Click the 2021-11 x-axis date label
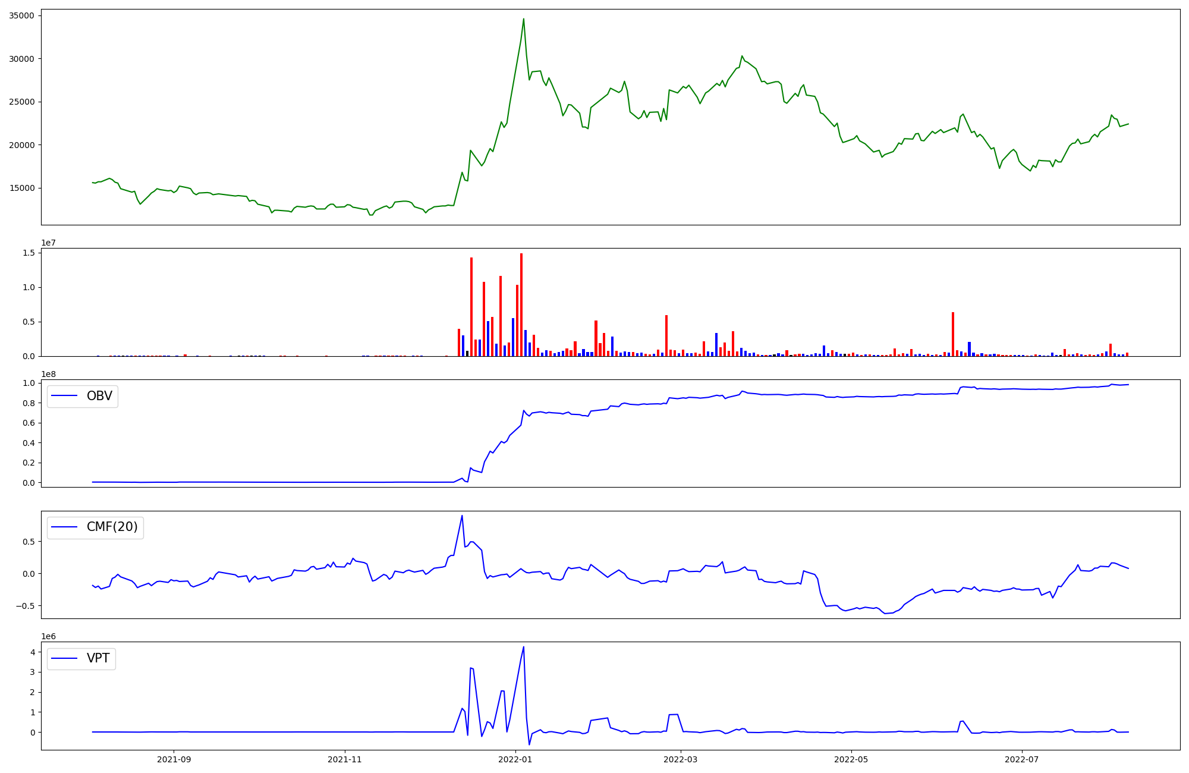The image size is (1189, 773). point(345,759)
